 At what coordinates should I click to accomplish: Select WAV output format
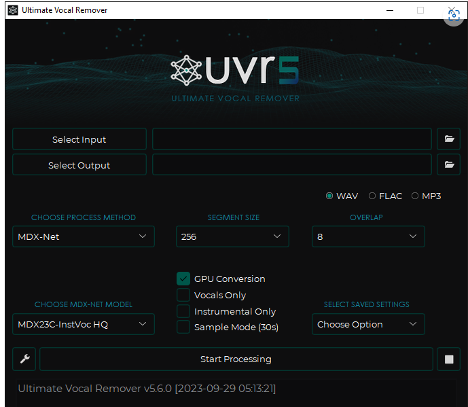point(342,196)
